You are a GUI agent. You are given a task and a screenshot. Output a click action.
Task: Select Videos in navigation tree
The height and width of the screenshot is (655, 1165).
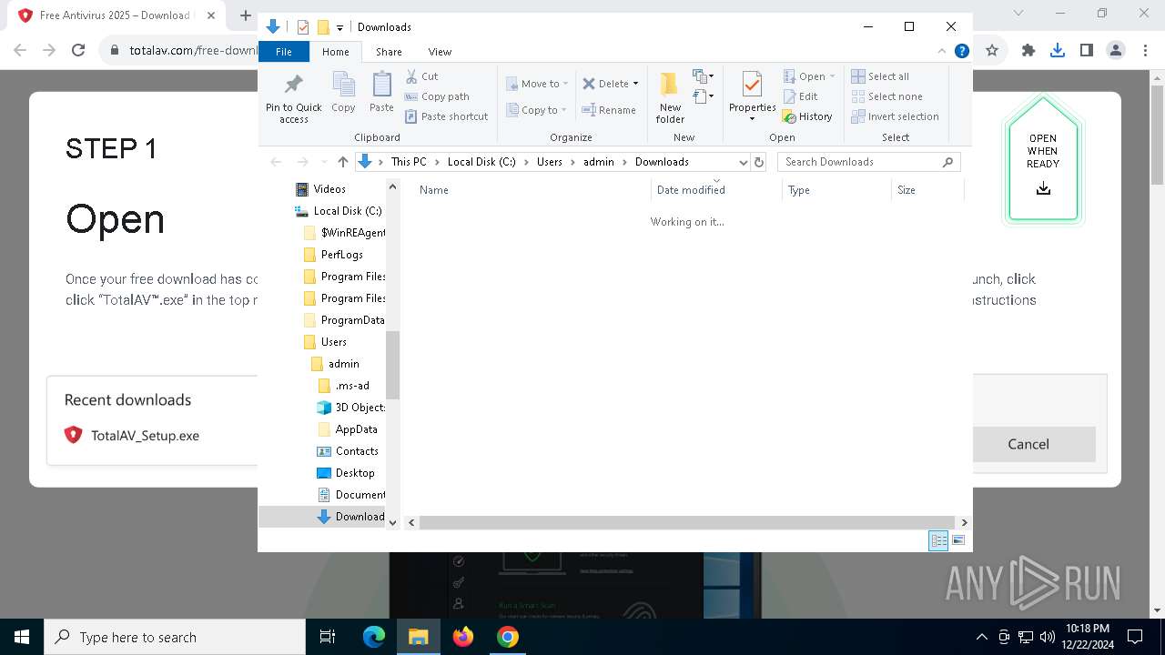click(329, 189)
